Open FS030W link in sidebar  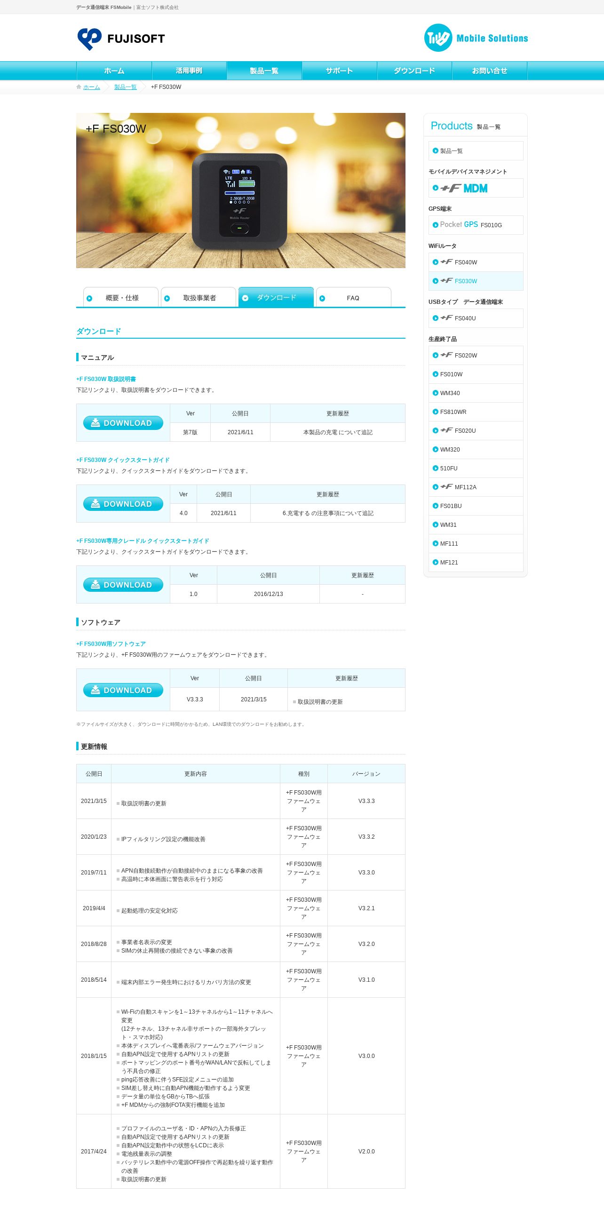pyautogui.click(x=476, y=281)
